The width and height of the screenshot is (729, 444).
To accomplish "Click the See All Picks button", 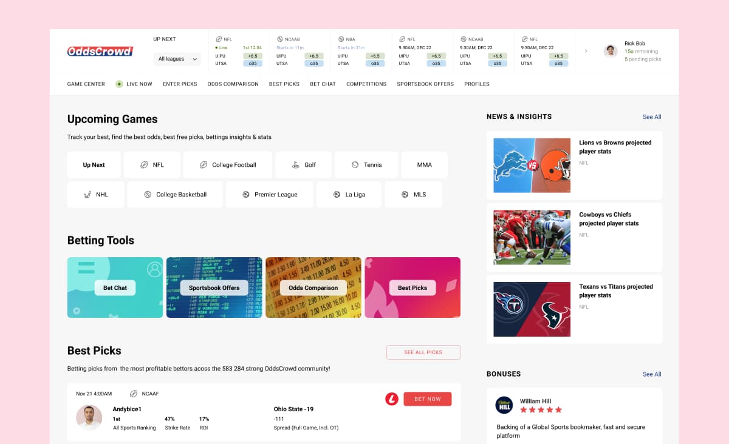I will (x=423, y=352).
